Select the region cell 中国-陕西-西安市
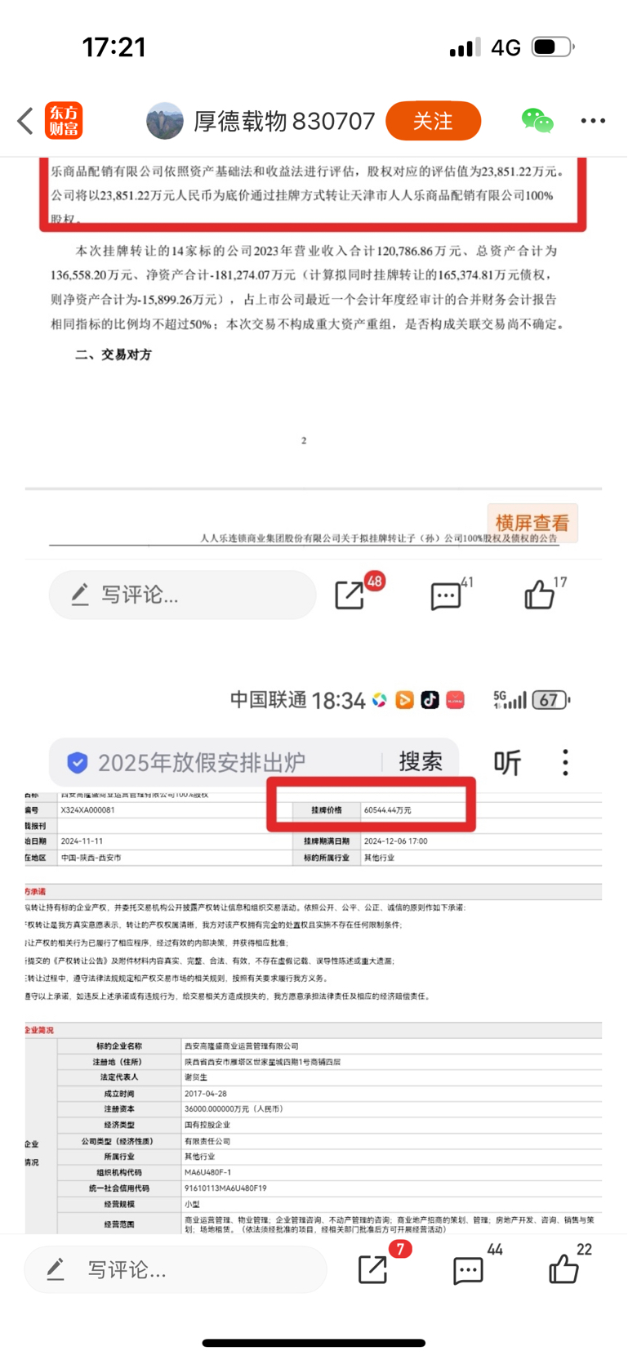This screenshot has width=628, height=1360. pos(91,858)
